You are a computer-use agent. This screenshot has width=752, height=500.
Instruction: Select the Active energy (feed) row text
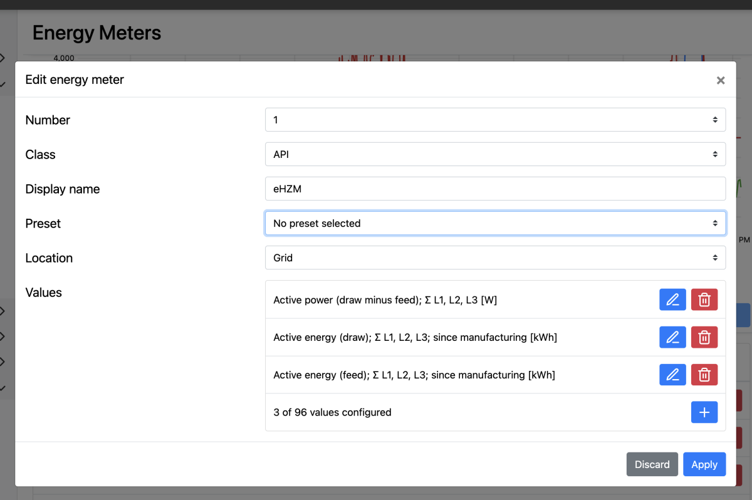click(x=414, y=375)
